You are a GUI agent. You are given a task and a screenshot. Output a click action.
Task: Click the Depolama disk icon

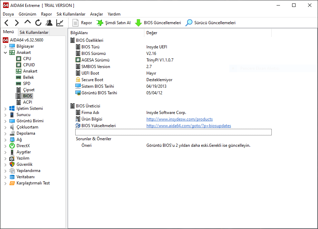(12, 133)
